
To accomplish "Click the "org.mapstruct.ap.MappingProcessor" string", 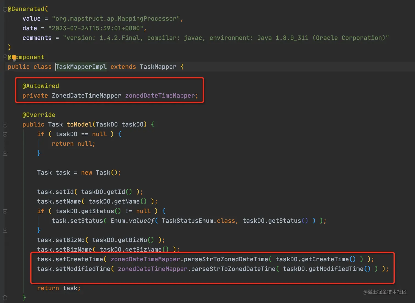I will click(116, 19).
